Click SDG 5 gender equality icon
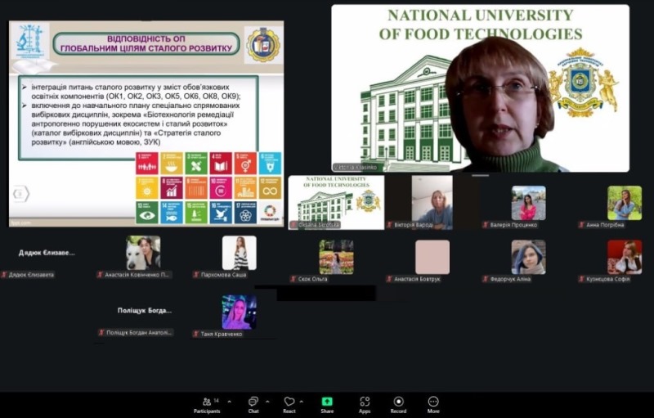The width and height of the screenshot is (654, 418). pyautogui.click(x=245, y=164)
